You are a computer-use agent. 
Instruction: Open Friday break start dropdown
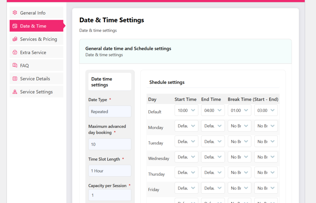tap(239, 188)
